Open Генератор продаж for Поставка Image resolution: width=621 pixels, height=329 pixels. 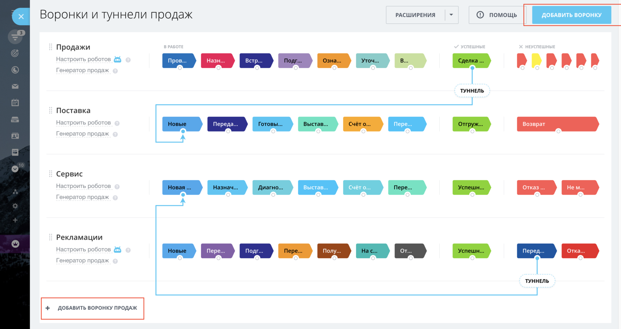(x=82, y=134)
